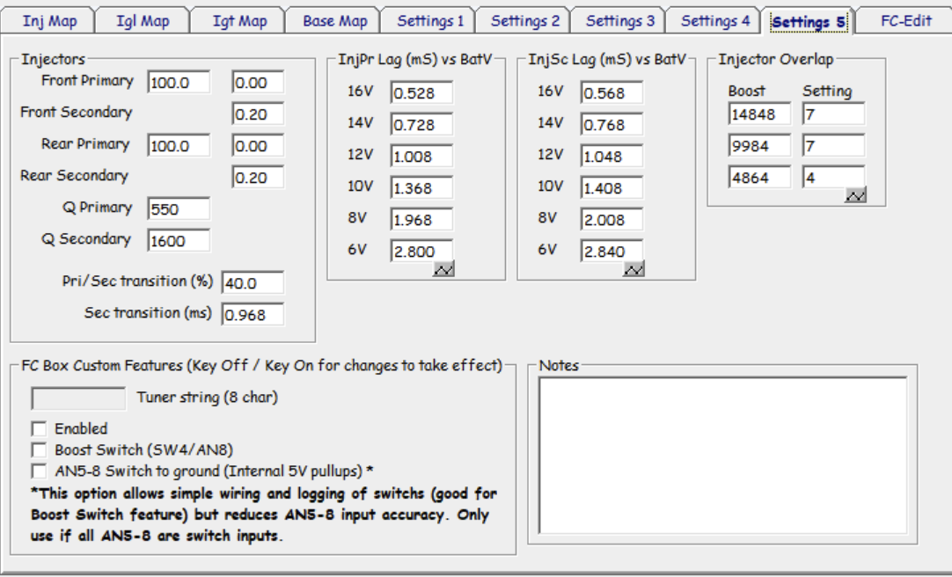Click the InjSc Lag 16V value field

point(611,93)
